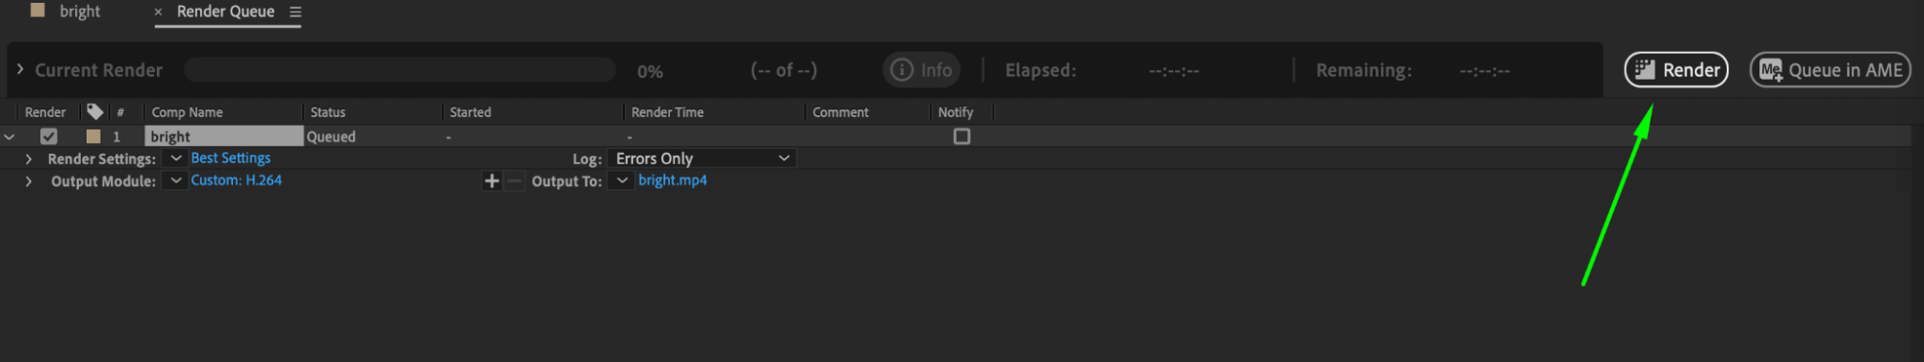Expand the Current Render details

coord(20,69)
